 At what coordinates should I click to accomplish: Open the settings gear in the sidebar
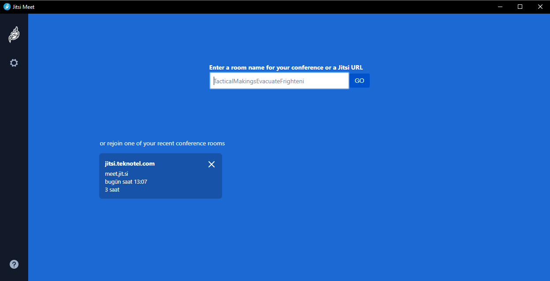pyautogui.click(x=14, y=63)
